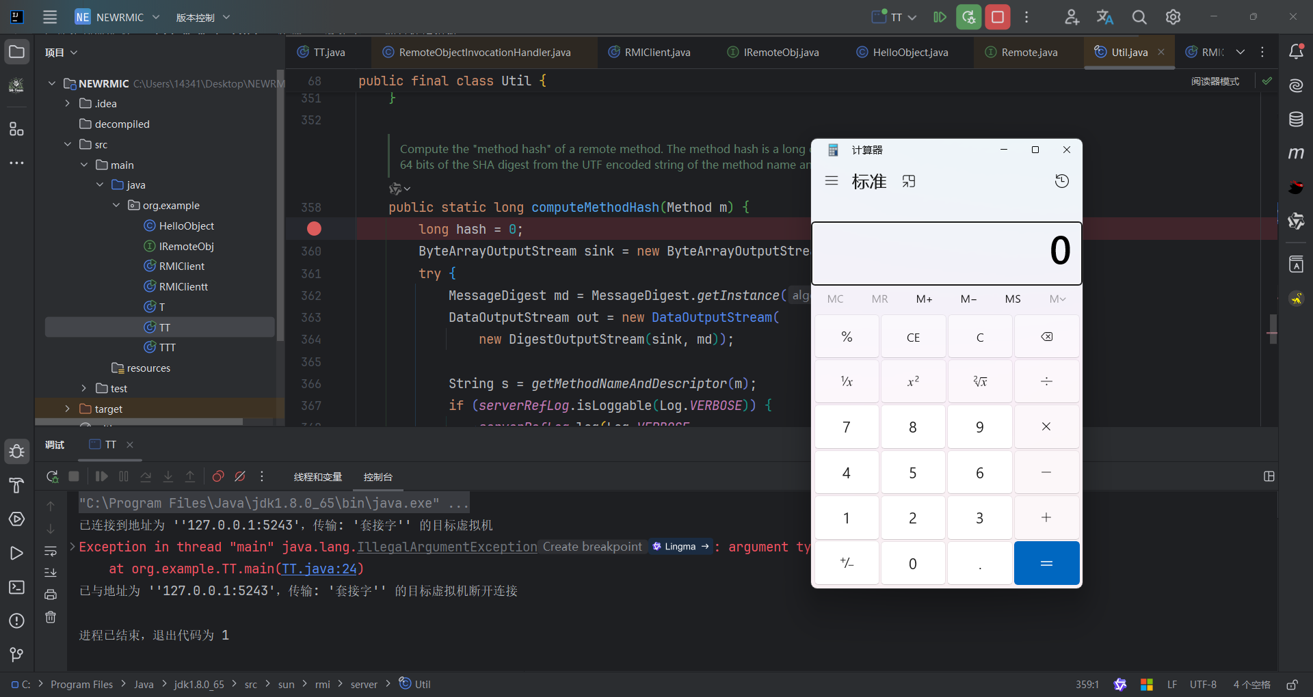The height and width of the screenshot is (697, 1313).
Task: Click the IllegalArgumentException link in console
Action: 447,547
